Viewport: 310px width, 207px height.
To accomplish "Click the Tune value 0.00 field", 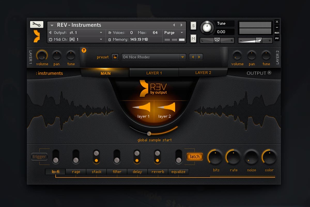I will (224, 32).
